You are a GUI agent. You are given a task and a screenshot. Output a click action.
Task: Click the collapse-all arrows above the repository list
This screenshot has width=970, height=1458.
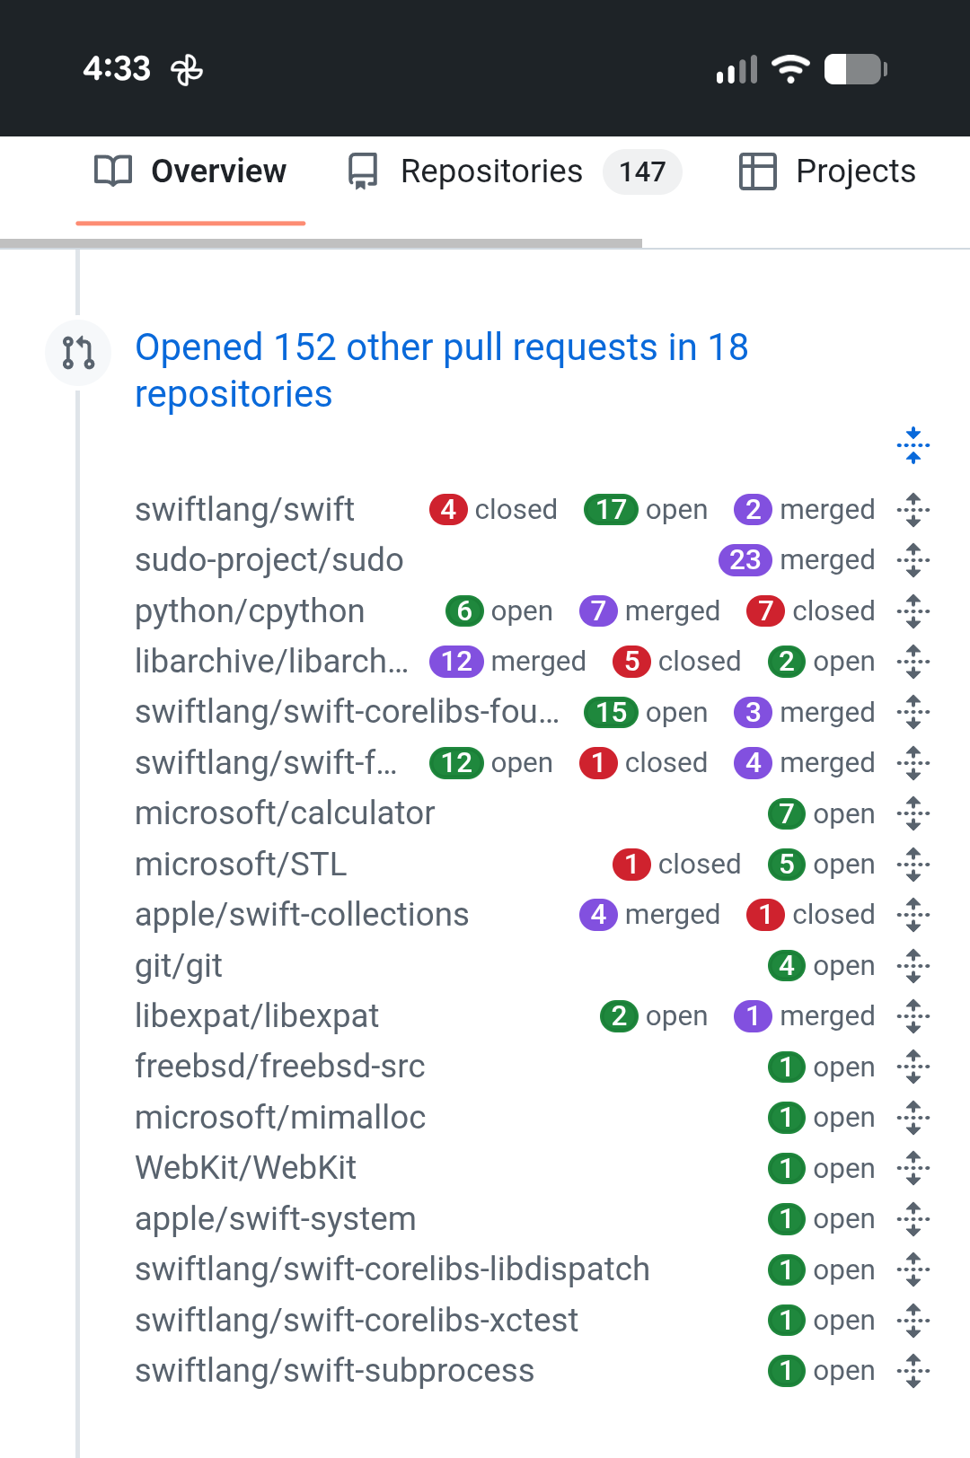[x=913, y=444]
